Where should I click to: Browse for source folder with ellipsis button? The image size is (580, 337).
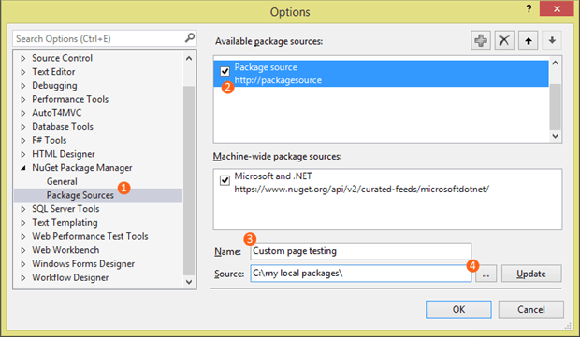coord(486,274)
